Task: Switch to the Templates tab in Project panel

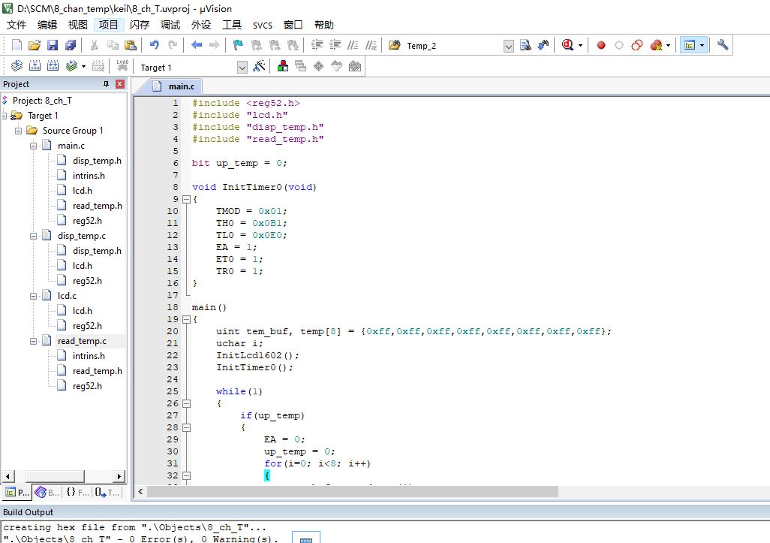Action: coord(107,492)
